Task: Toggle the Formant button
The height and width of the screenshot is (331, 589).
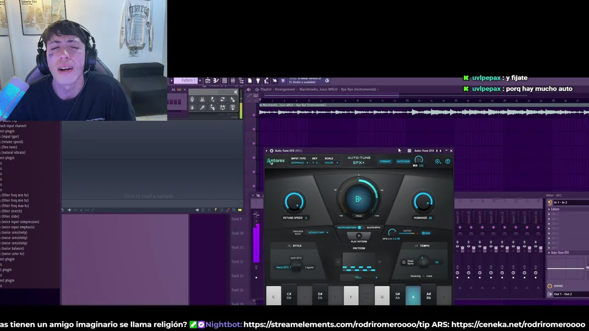Action: (x=385, y=161)
